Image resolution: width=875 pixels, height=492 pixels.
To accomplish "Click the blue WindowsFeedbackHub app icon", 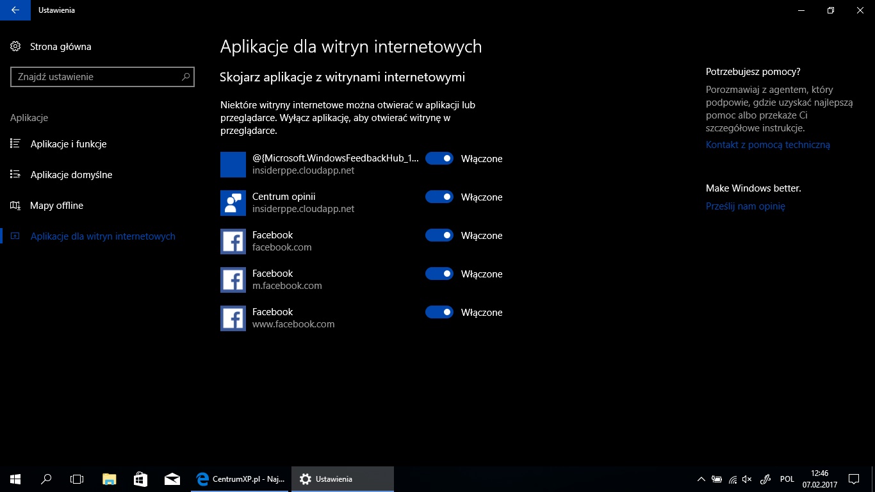I will click(x=233, y=165).
